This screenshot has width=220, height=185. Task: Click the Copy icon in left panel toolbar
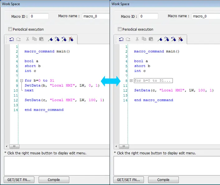[x=34, y=39]
